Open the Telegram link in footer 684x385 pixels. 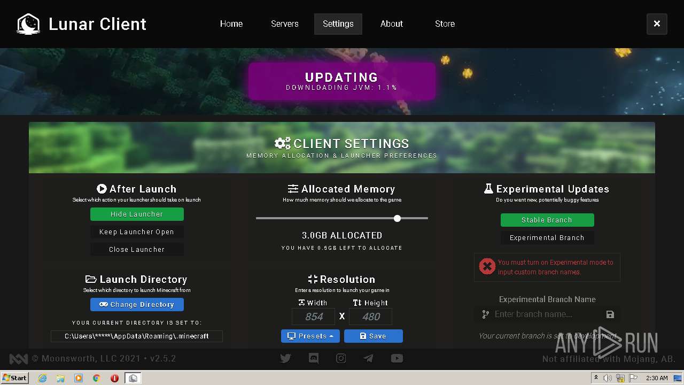[369, 358]
